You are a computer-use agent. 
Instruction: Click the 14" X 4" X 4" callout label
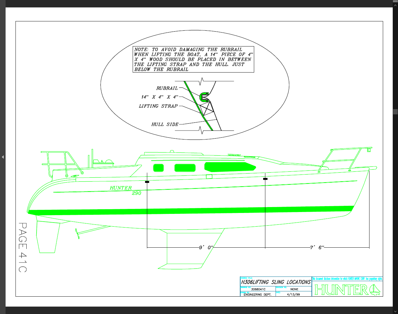[160, 97]
